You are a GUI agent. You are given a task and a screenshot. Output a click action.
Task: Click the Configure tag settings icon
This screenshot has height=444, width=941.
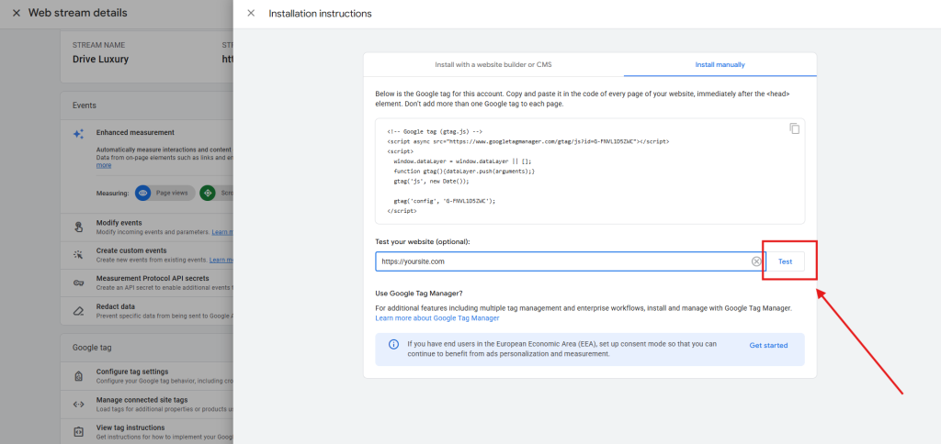pos(79,374)
